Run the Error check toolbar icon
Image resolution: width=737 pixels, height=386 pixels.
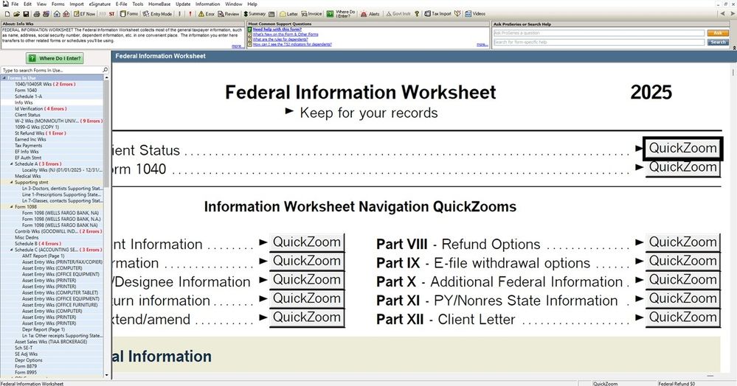[207, 13]
